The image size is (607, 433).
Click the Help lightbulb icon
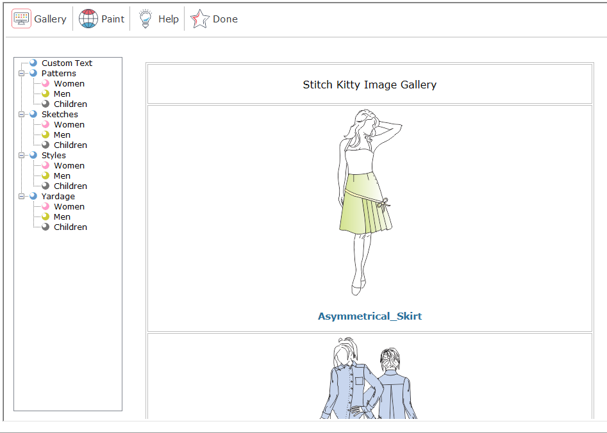[146, 19]
